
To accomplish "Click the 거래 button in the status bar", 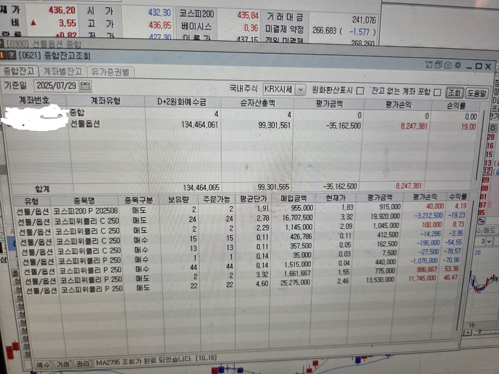I will (63, 364).
